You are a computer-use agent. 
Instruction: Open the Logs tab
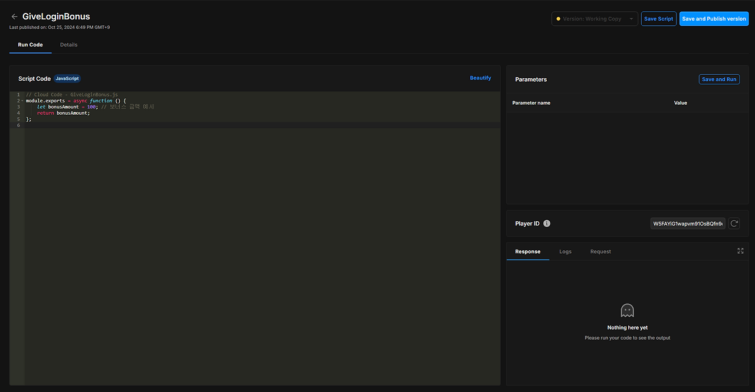point(565,251)
